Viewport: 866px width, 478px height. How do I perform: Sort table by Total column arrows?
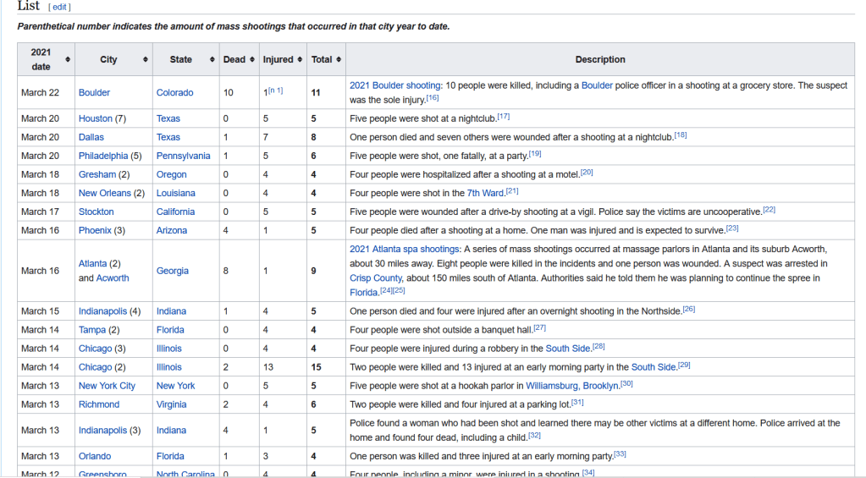(339, 60)
